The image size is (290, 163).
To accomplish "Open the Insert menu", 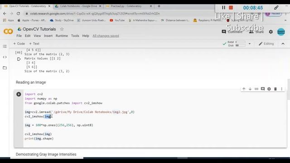I will 48,36.
